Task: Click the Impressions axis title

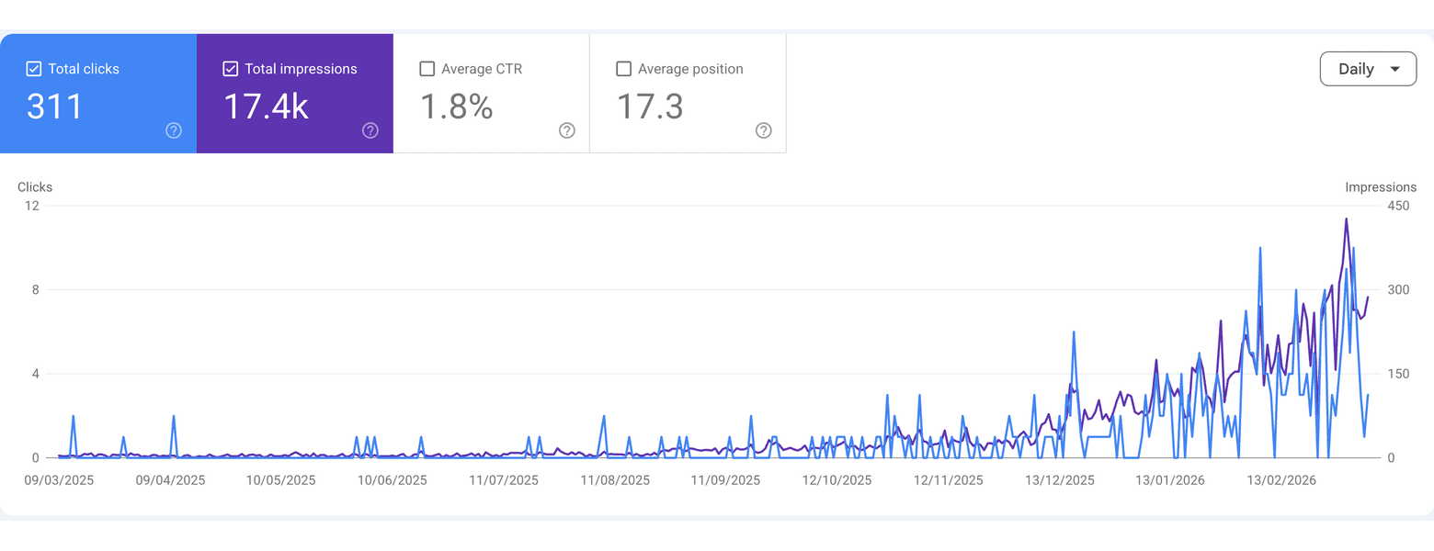Action: point(1381,187)
